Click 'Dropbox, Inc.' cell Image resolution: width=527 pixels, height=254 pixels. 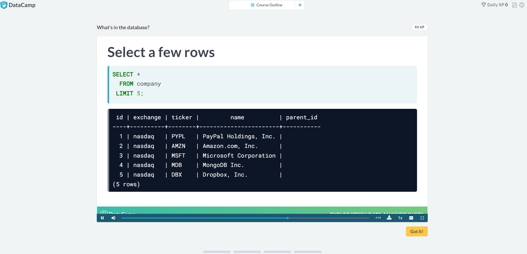[225, 175]
